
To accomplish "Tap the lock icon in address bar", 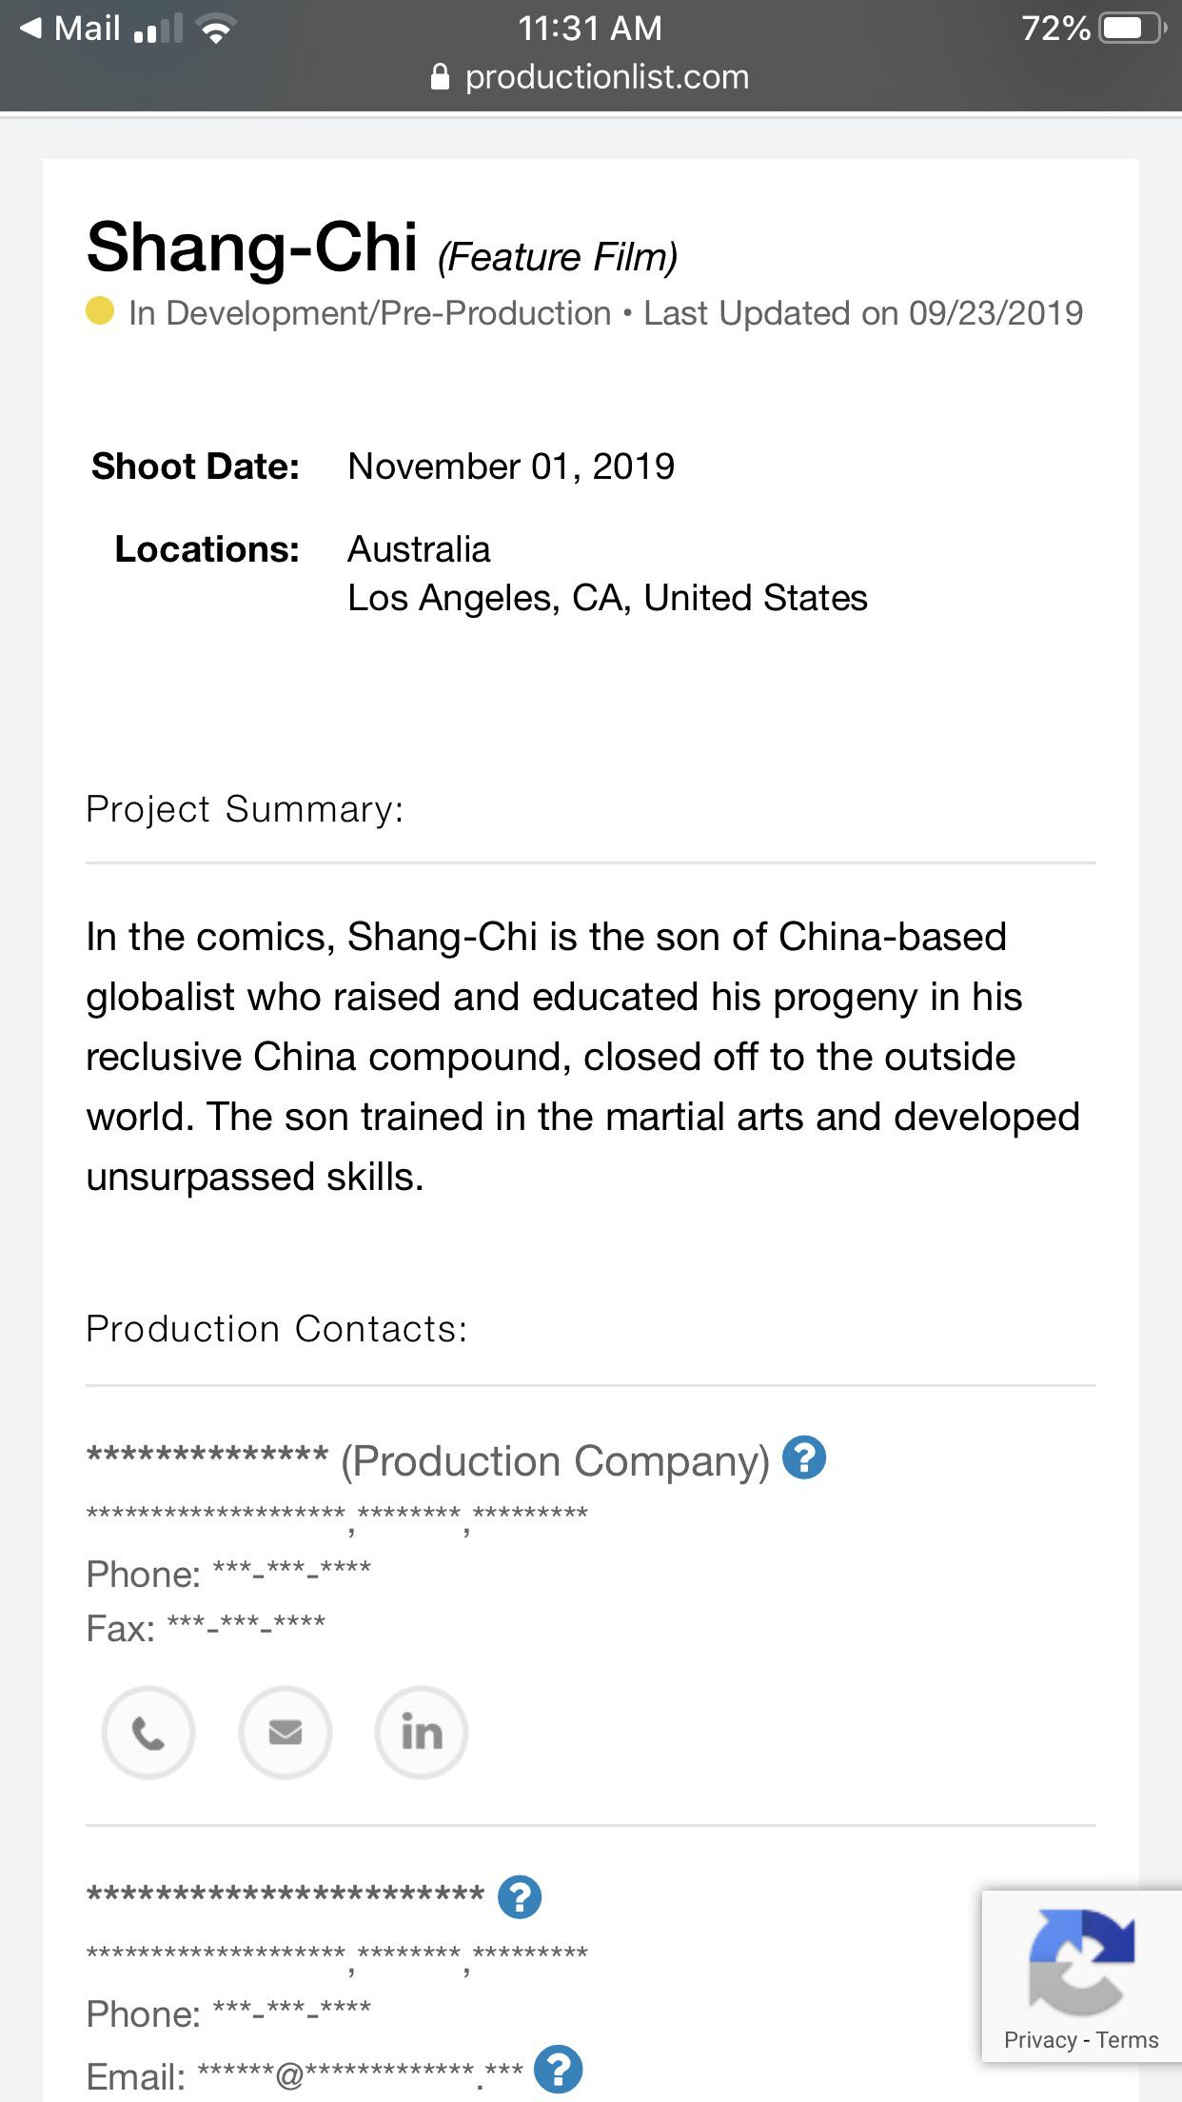I will tap(440, 77).
